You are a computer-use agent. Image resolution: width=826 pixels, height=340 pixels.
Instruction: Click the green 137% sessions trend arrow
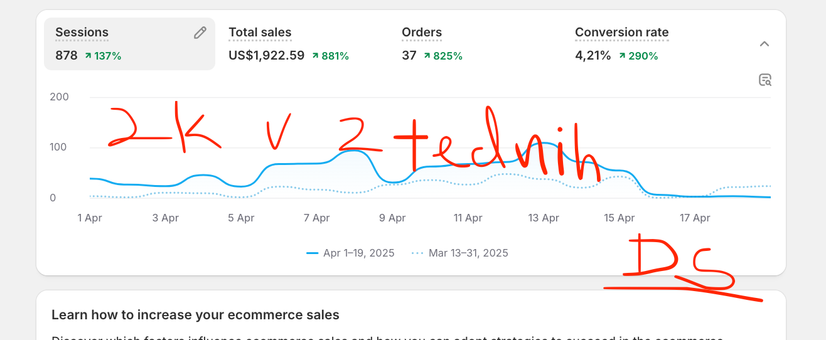pyautogui.click(x=88, y=56)
